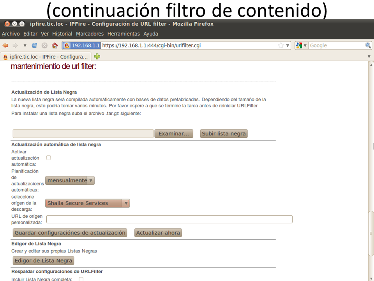This screenshot has width=374, height=281.
Task: Go to the Firefox Home page icon
Action: [x=55, y=45]
